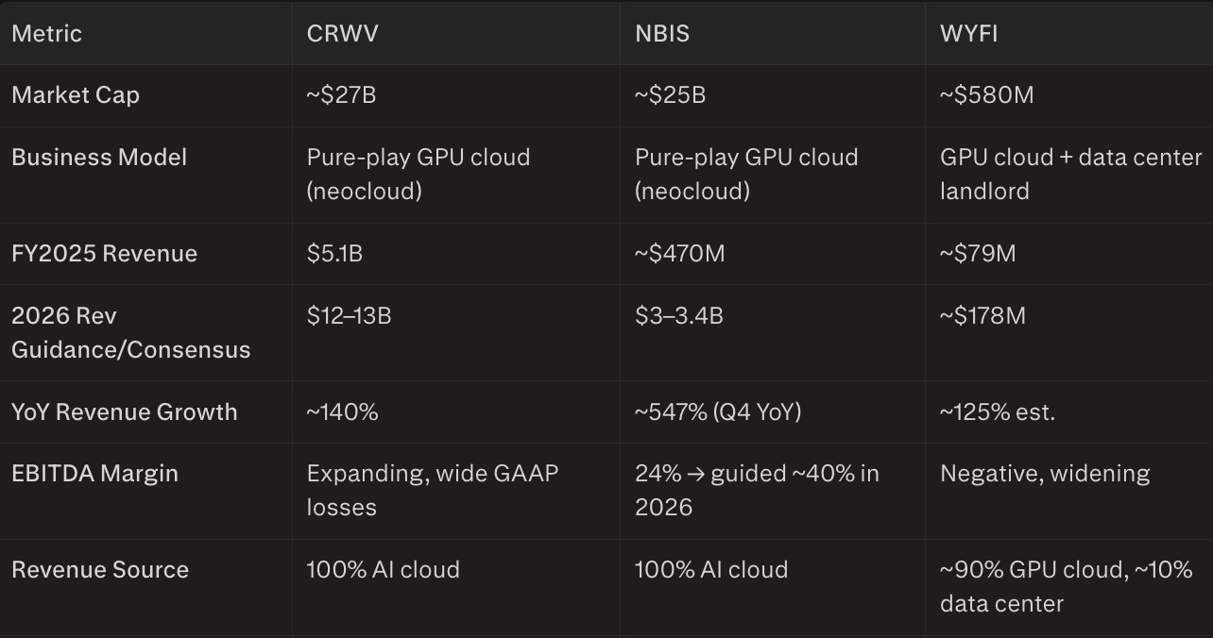This screenshot has height=638, width=1213.
Task: Click the Revenue Source row label
Action: click(x=100, y=569)
